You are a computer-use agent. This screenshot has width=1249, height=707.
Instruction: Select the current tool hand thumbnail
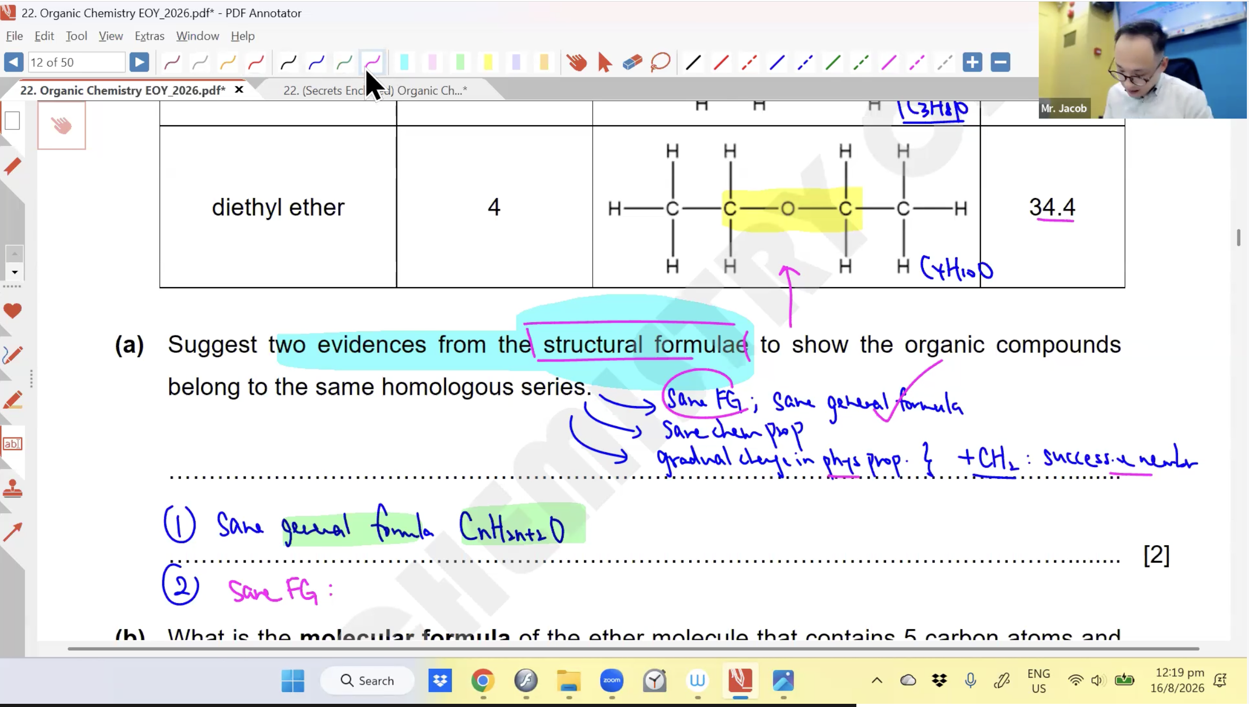tap(62, 125)
